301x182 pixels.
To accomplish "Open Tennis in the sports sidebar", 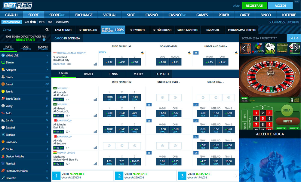I will pyautogui.click(x=26, y=91).
